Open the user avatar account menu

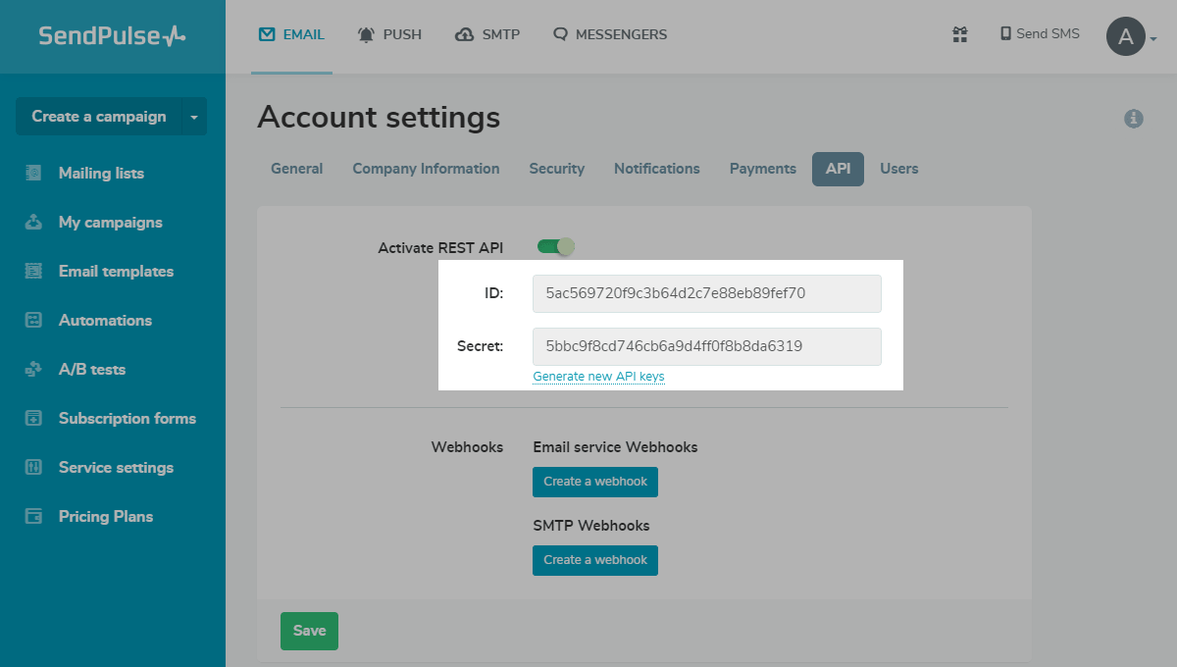[1130, 37]
